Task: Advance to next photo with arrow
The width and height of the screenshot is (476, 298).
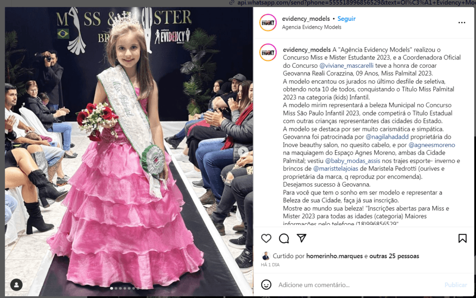Action: (243, 151)
